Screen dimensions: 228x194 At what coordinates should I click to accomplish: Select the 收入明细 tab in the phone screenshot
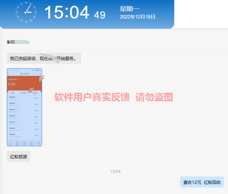tap(23, 92)
